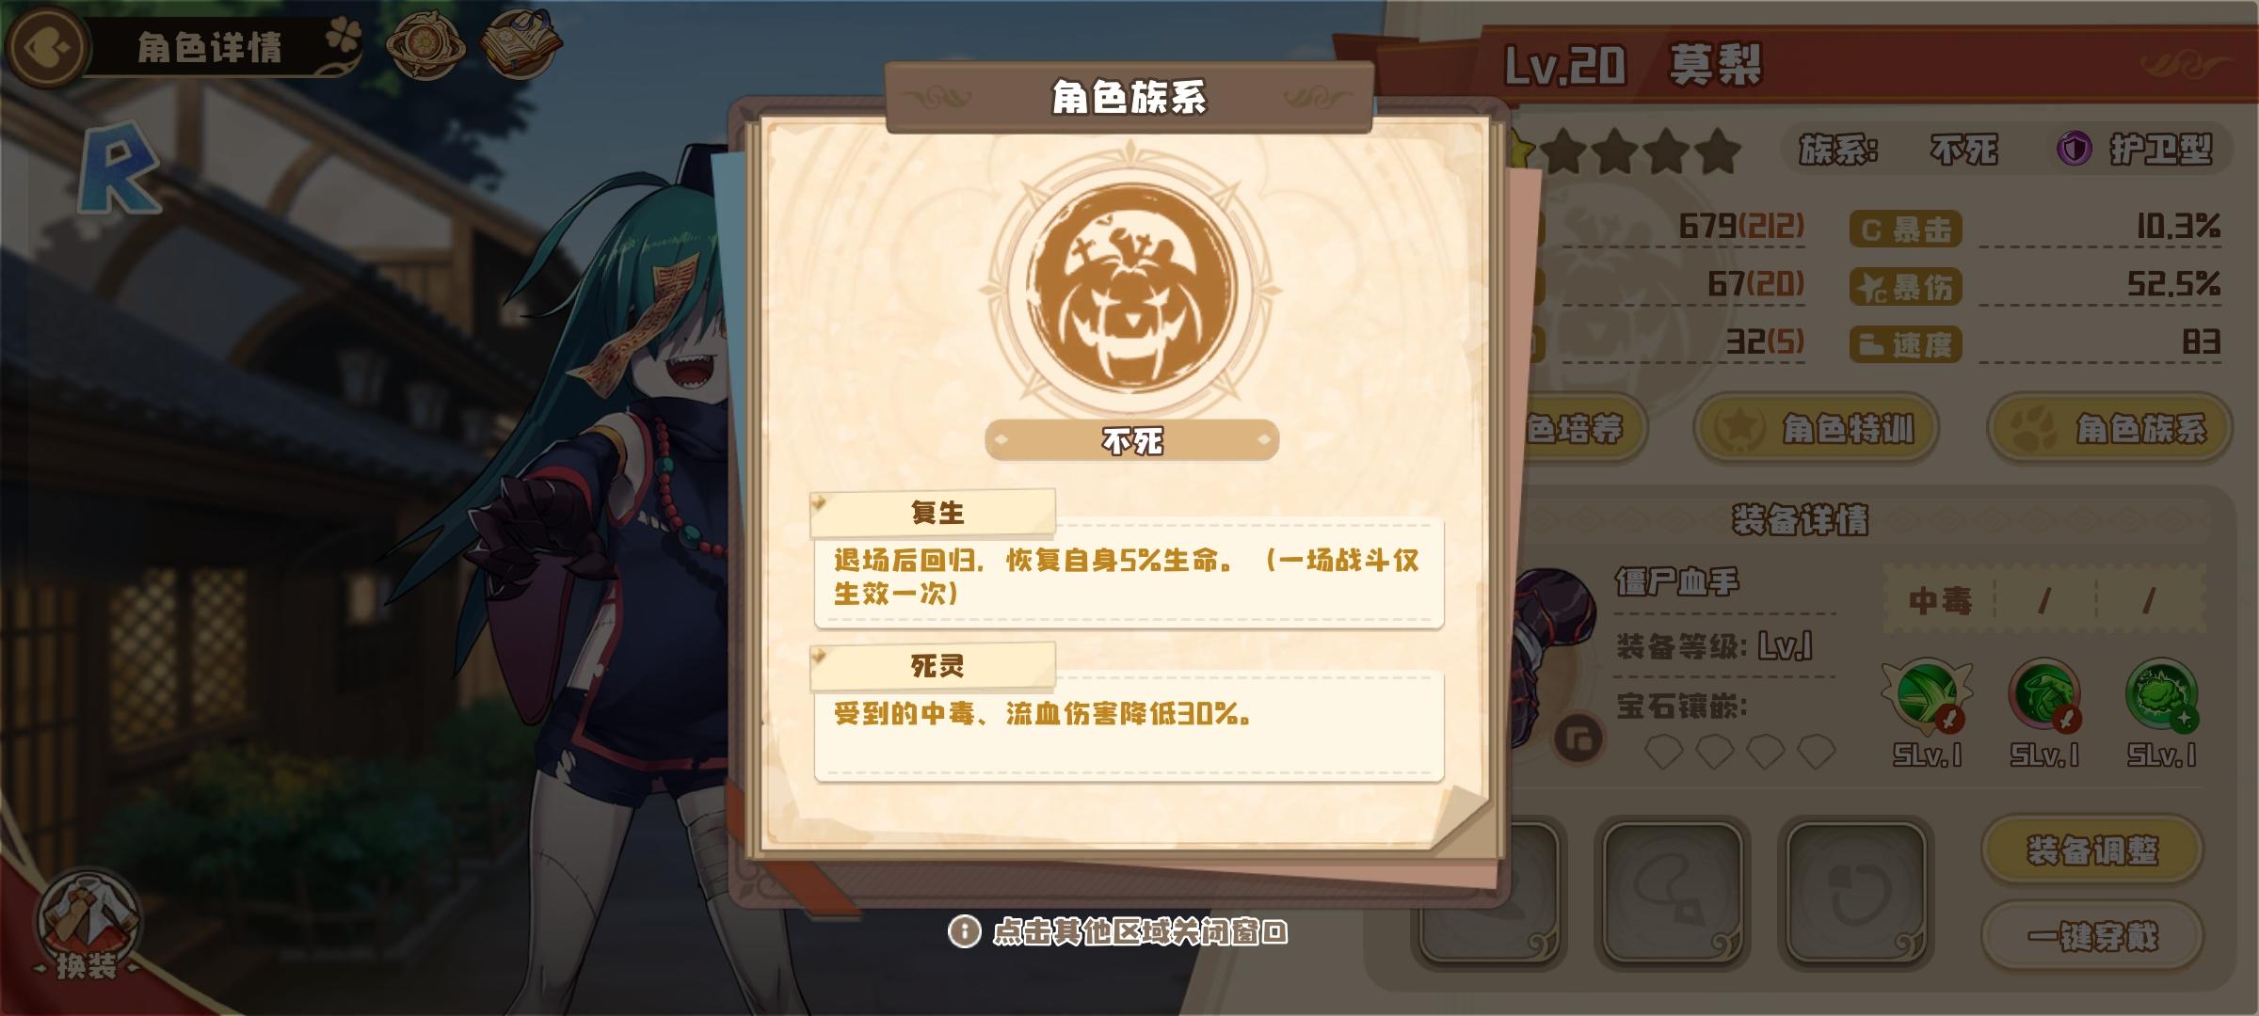Click the first gem socket slot
Screen dimensions: 2259x1016
[1663, 753]
